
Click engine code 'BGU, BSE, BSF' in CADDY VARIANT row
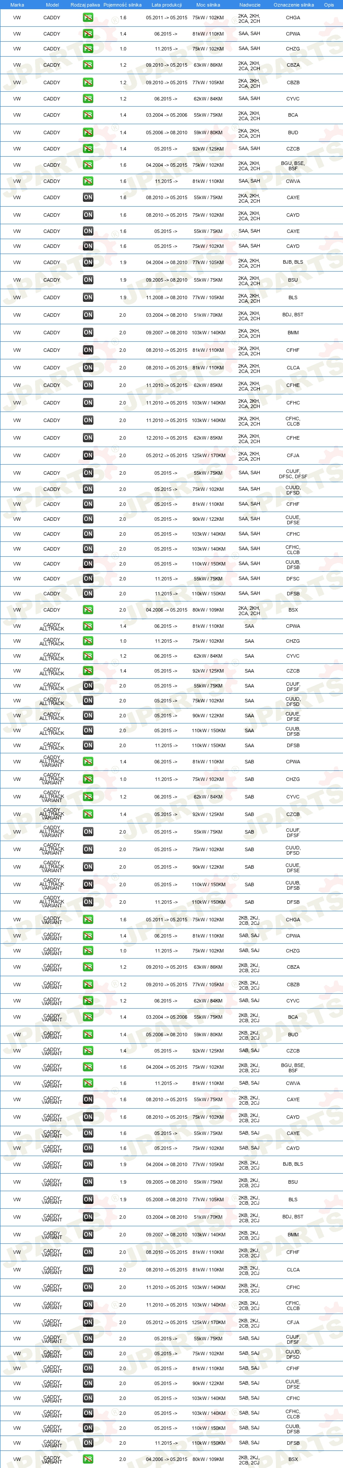(x=293, y=1067)
